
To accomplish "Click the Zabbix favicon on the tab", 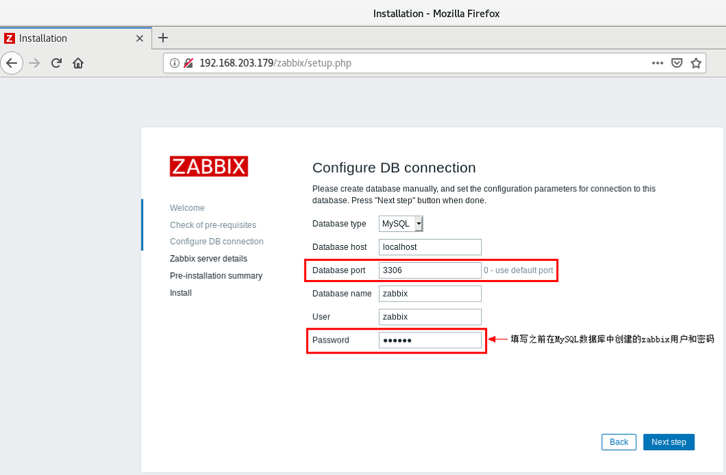I will tap(9, 38).
